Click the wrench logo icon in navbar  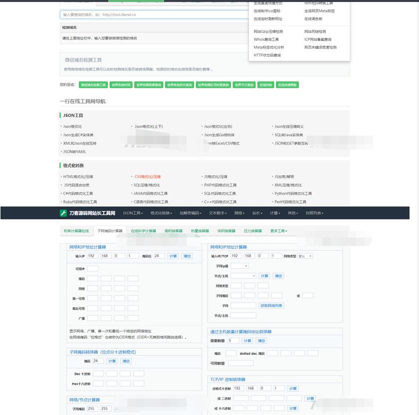coord(63,213)
